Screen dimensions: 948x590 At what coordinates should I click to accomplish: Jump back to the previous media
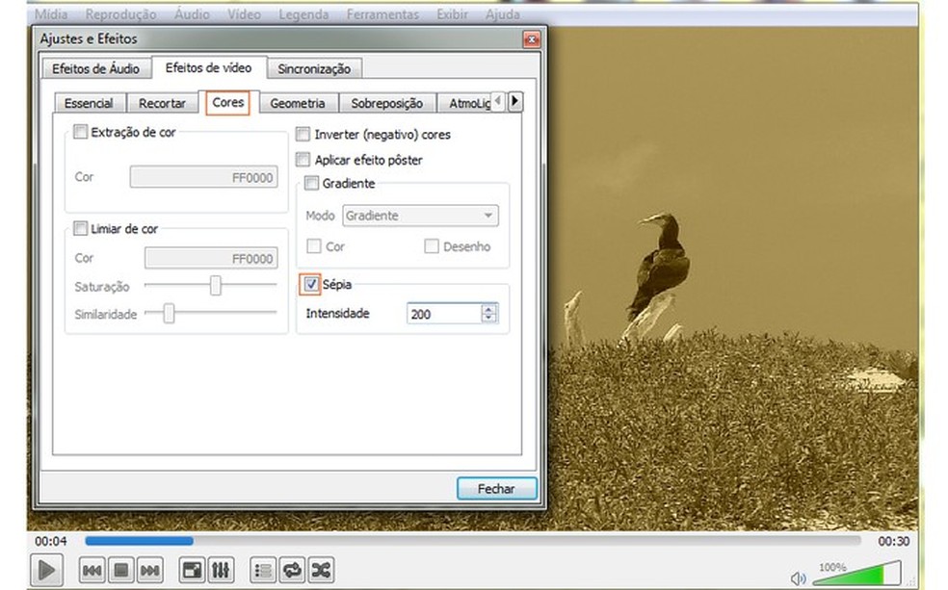pos(92,570)
